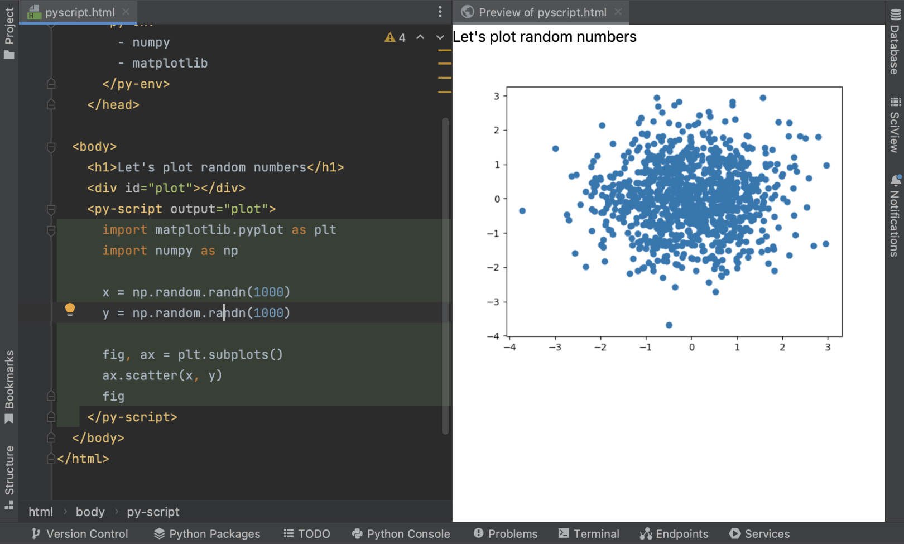Open the Project tool window
Viewport: 904px width, 544px height.
pyautogui.click(x=9, y=32)
